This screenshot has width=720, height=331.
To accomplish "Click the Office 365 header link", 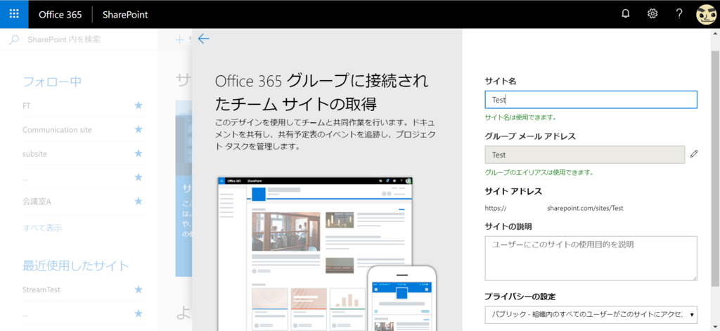I will coord(60,14).
